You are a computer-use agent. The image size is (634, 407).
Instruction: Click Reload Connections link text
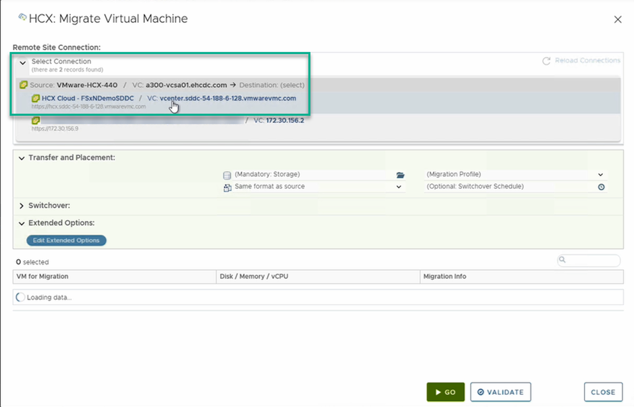click(x=587, y=60)
